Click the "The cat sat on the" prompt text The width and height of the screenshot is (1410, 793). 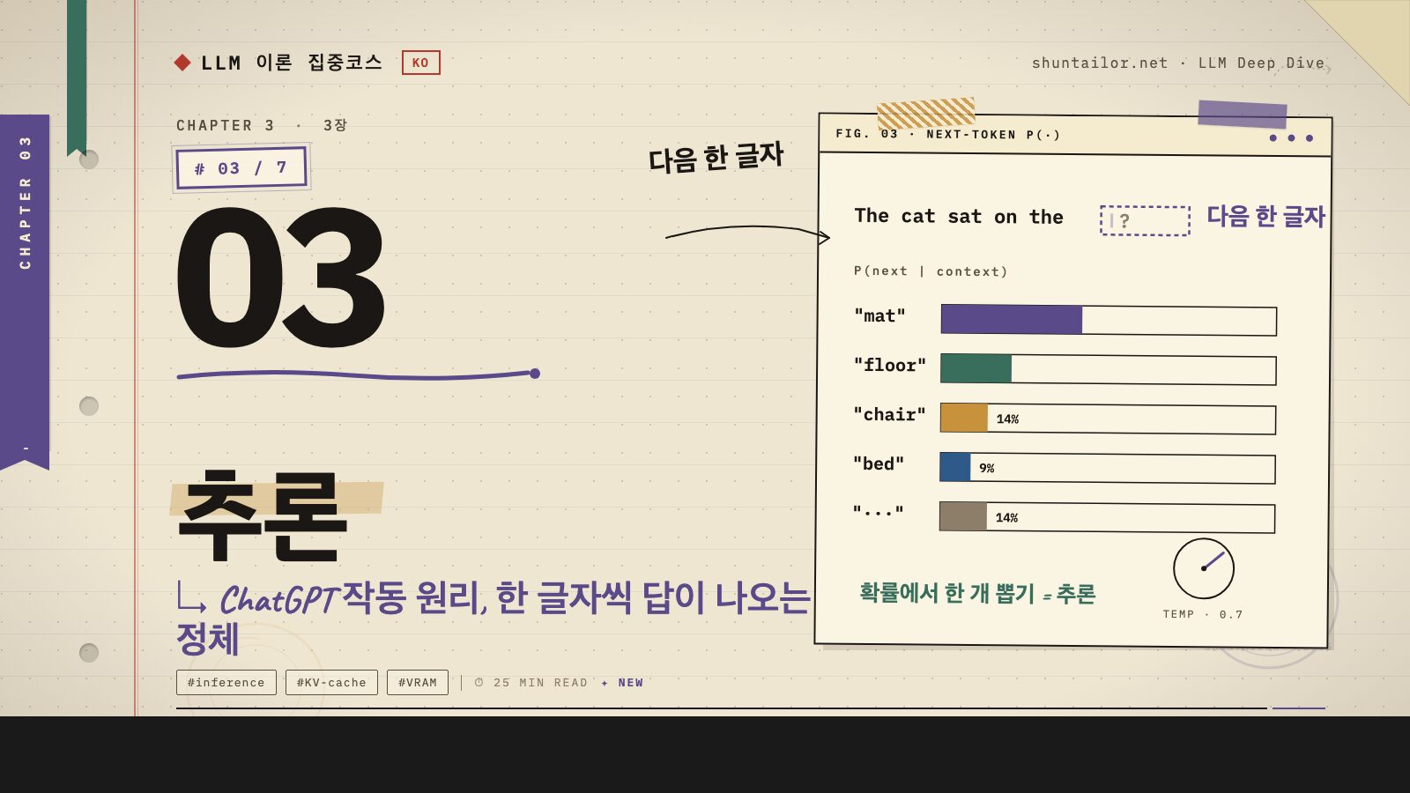pos(959,217)
